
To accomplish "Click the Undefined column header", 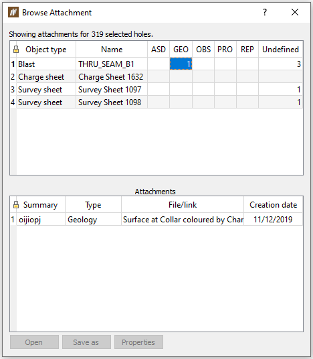I will click(280, 50).
